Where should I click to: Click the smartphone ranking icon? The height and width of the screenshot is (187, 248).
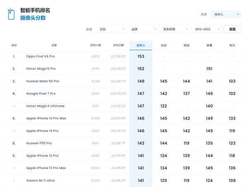pyautogui.click(x=11, y=14)
